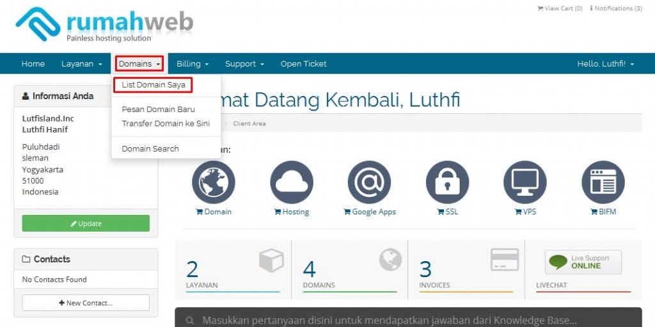
Task: Click the Invoices credit card icon
Action: 505,260
